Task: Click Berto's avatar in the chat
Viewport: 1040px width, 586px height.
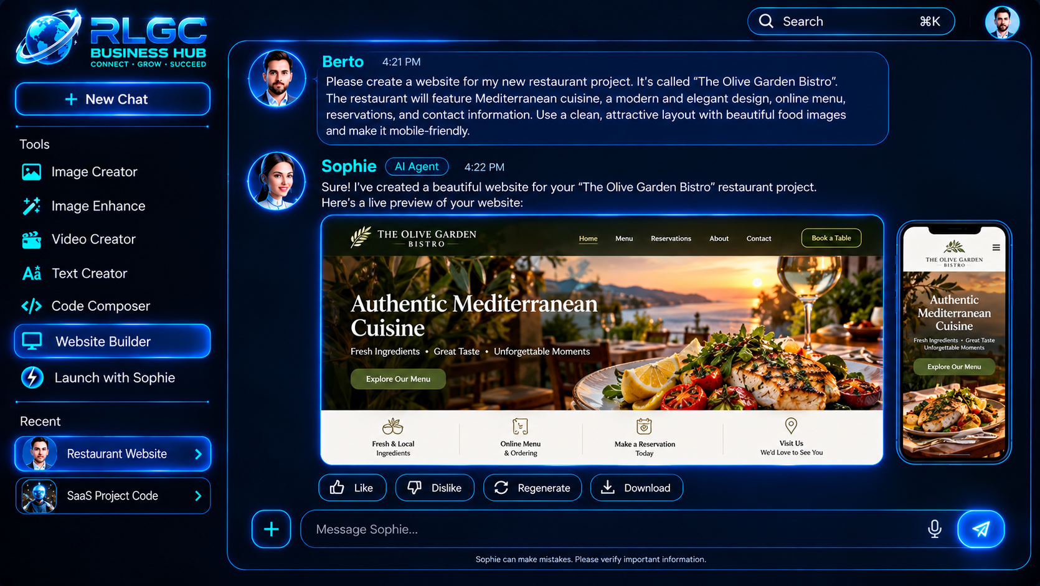Action: click(277, 79)
